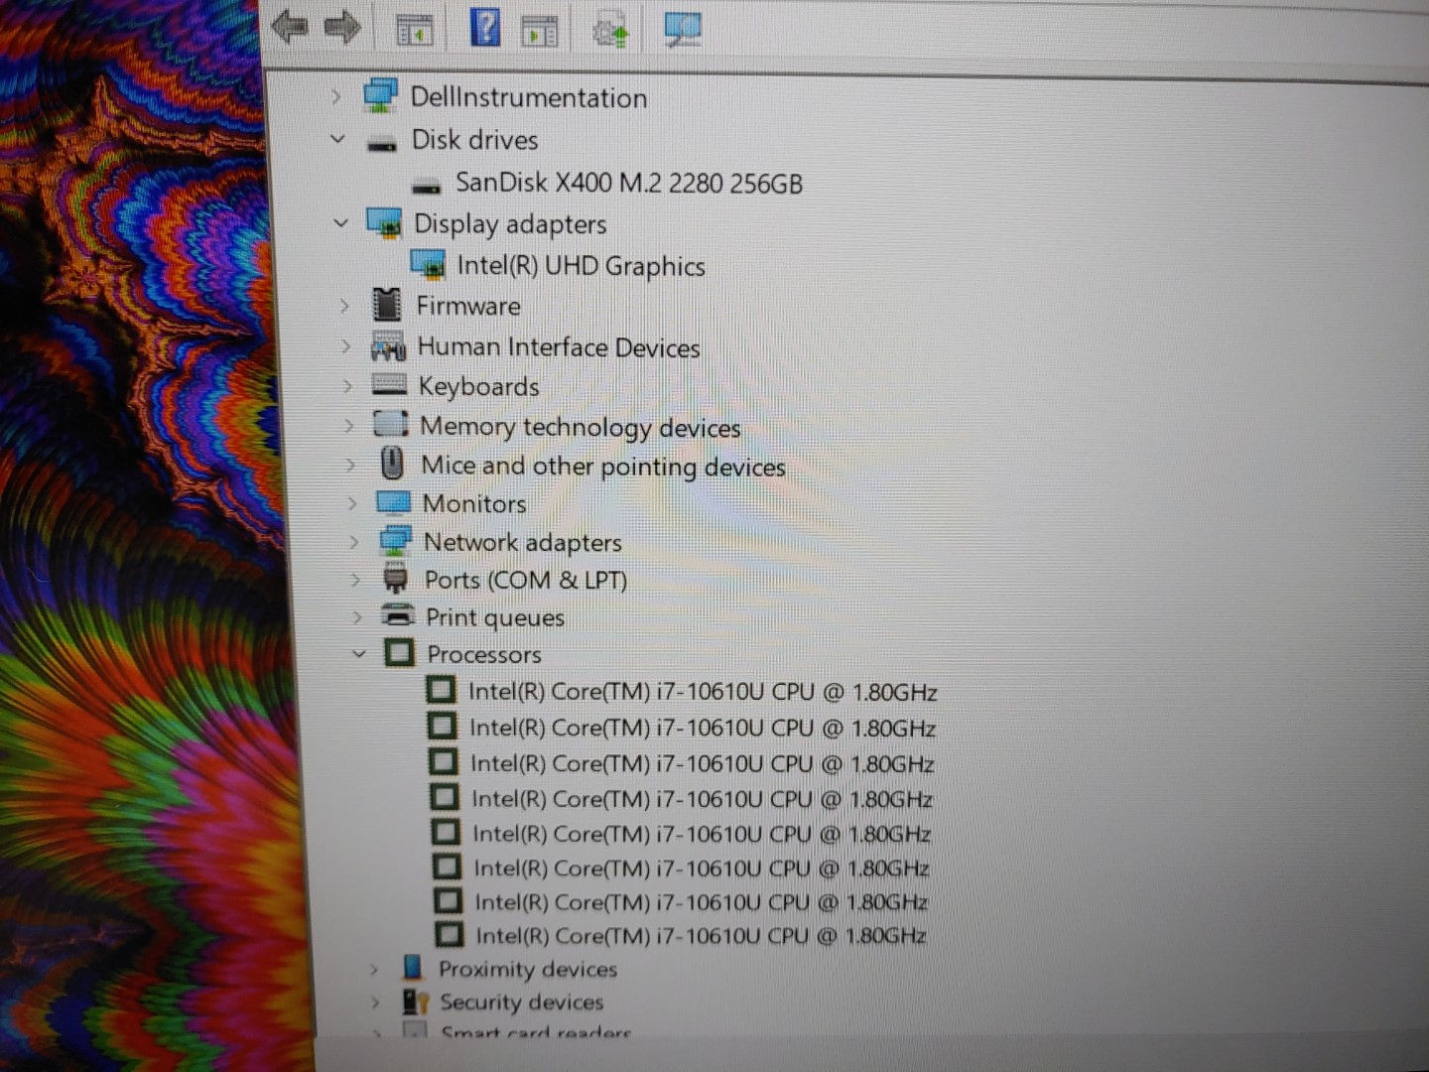Image resolution: width=1429 pixels, height=1072 pixels.
Task: Click the Proximity devices icon
Action: pyautogui.click(x=413, y=968)
